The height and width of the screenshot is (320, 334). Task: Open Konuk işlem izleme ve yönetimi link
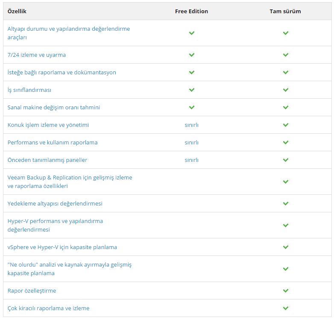[x=48, y=125]
